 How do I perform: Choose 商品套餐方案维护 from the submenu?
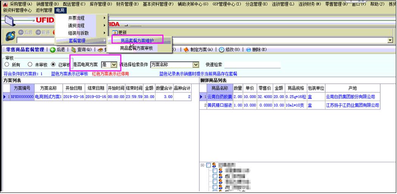tap(137, 41)
